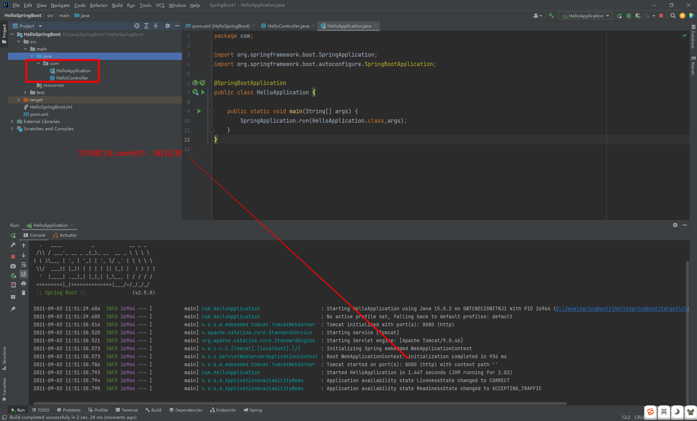Toggle the Structure side tool window

pos(4,358)
